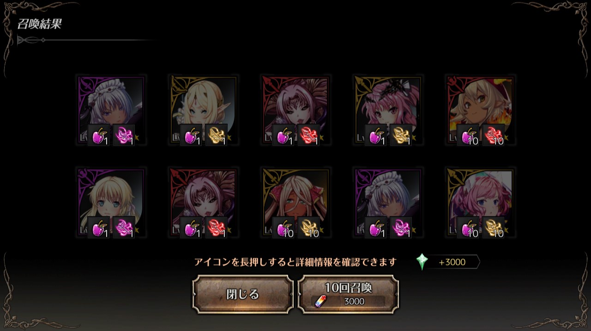Image resolution: width=591 pixels, height=331 pixels.
Task: Click the gold wing shard icon on elf card
Action: pyautogui.click(x=216, y=135)
